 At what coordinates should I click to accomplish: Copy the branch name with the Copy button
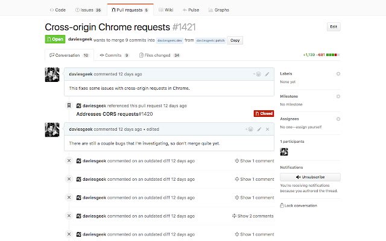[235, 40]
